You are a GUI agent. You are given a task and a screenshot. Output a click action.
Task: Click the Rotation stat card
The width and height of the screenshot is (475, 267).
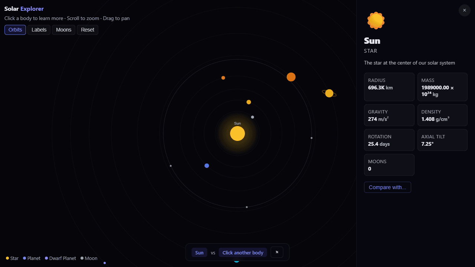pyautogui.click(x=389, y=140)
